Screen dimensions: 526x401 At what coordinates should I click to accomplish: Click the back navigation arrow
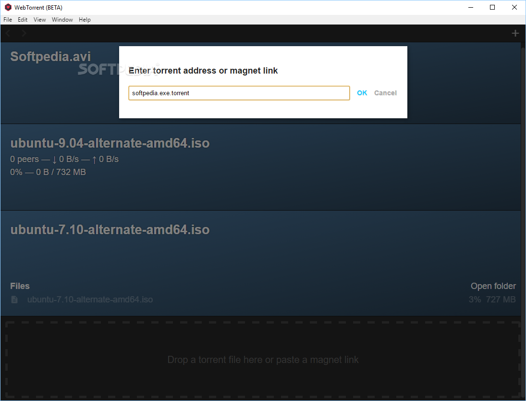click(8, 33)
